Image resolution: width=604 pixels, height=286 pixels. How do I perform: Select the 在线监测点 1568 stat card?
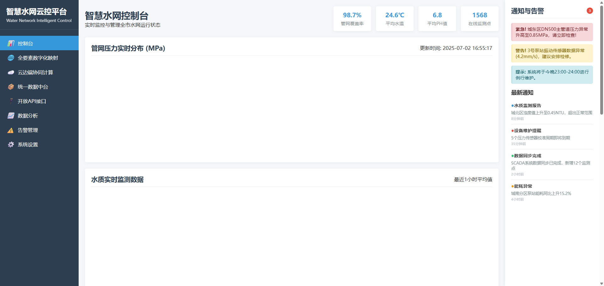479,19
